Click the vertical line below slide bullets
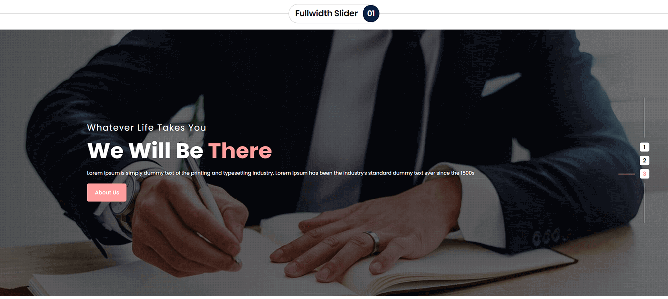The height and width of the screenshot is (299, 668). click(644, 203)
